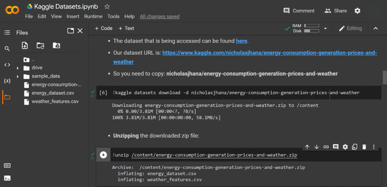
Task: Star the Kaggle Datasets.ipynb notebook
Action: [x=107, y=7]
